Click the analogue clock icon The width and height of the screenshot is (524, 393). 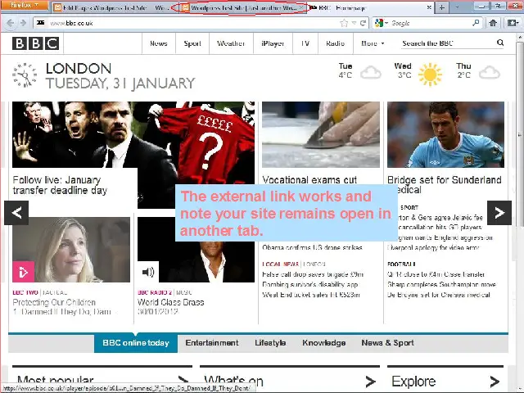point(25,75)
